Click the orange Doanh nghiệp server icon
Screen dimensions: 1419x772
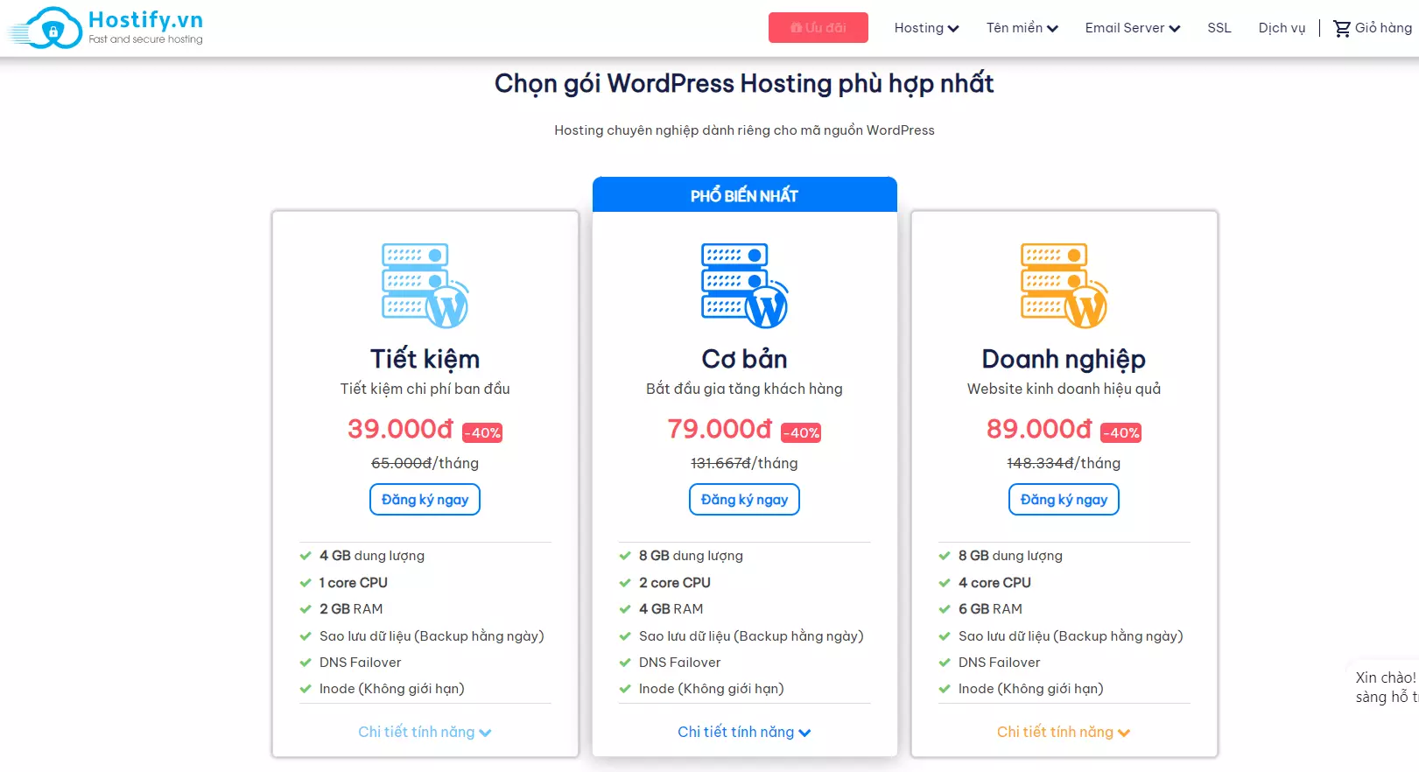1064,285
